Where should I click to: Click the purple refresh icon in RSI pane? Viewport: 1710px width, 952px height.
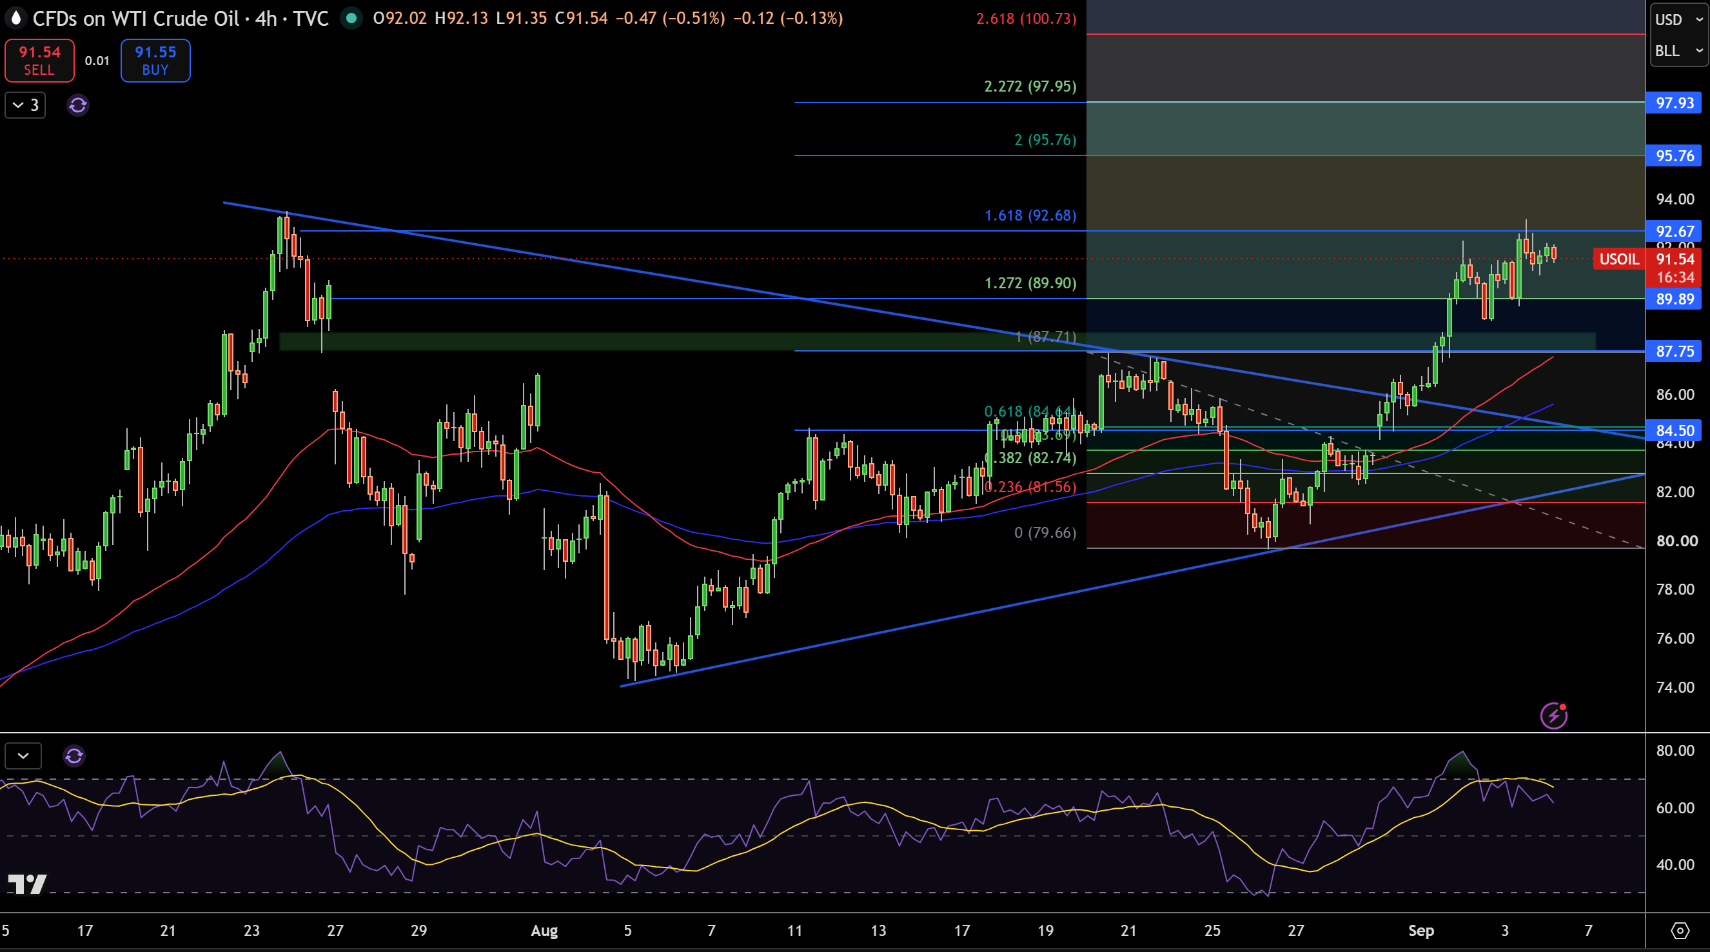(x=74, y=755)
